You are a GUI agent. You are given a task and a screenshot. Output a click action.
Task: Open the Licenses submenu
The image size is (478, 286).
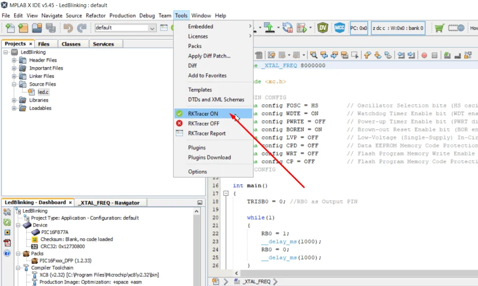[x=213, y=36]
